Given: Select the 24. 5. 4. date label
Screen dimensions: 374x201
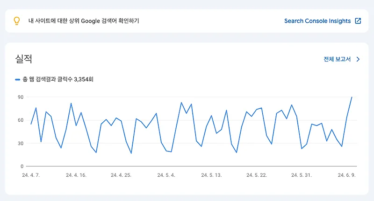Looking at the screenshot, I should tap(166, 175).
